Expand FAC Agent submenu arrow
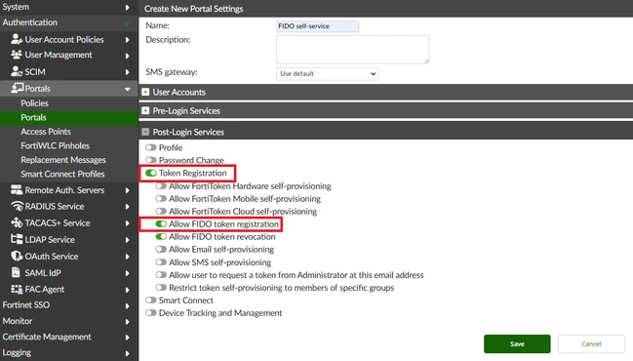The image size is (633, 361). pyautogui.click(x=127, y=290)
